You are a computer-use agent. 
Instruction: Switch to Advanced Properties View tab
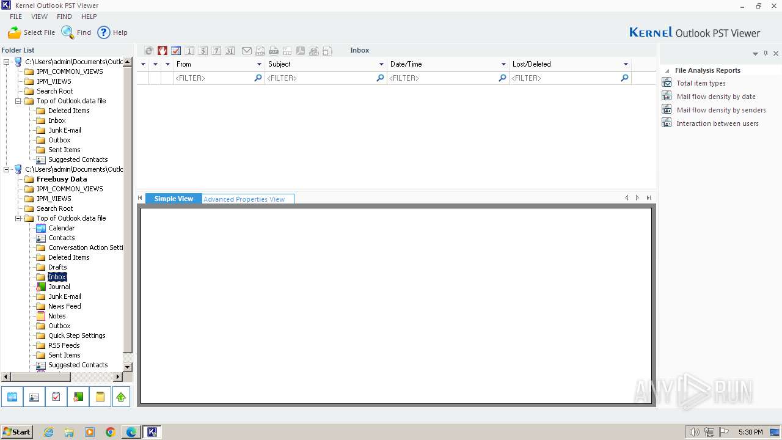tap(248, 199)
